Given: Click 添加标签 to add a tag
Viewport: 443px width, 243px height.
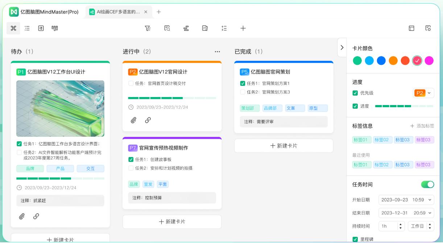Looking at the screenshot, I should click(x=422, y=126).
